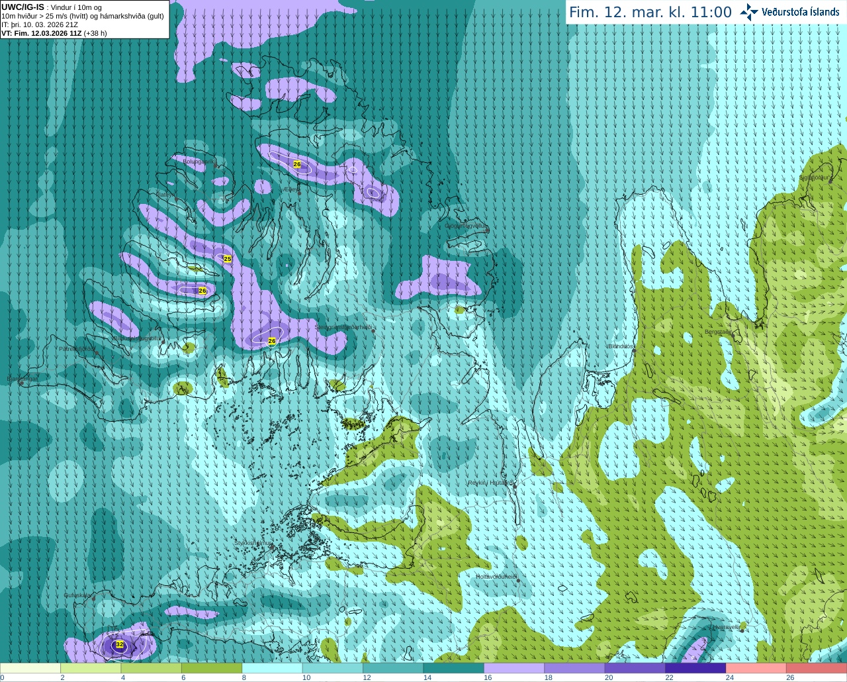
Task: Click the Reykir í Hrútafirði station label
Action: coord(490,483)
